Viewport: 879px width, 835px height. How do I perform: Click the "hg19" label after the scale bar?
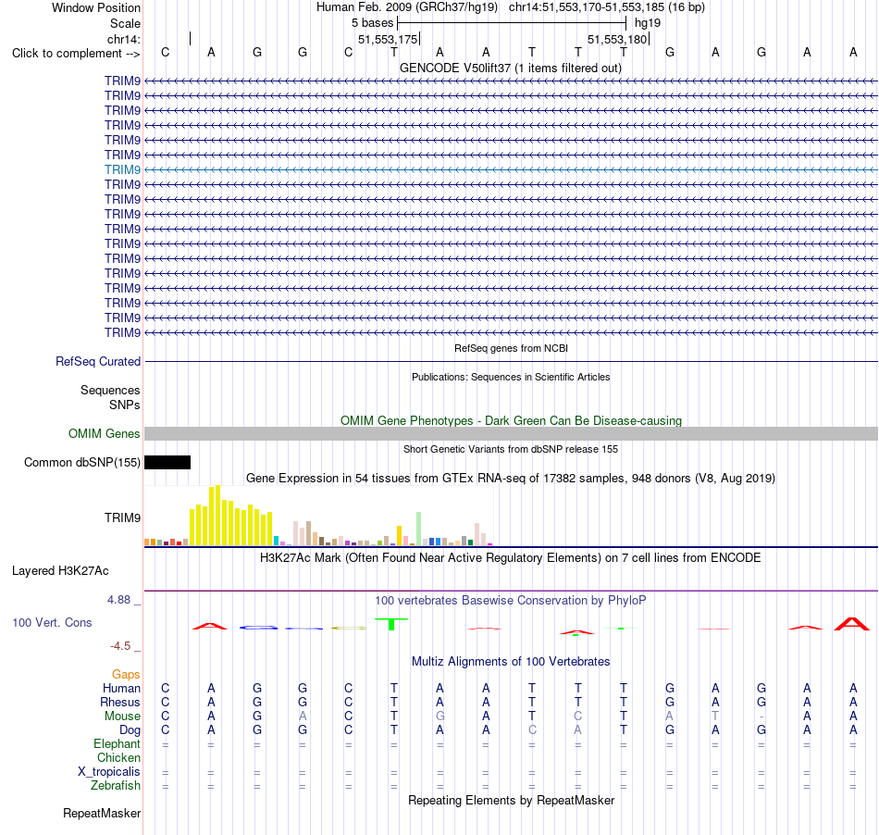click(648, 23)
